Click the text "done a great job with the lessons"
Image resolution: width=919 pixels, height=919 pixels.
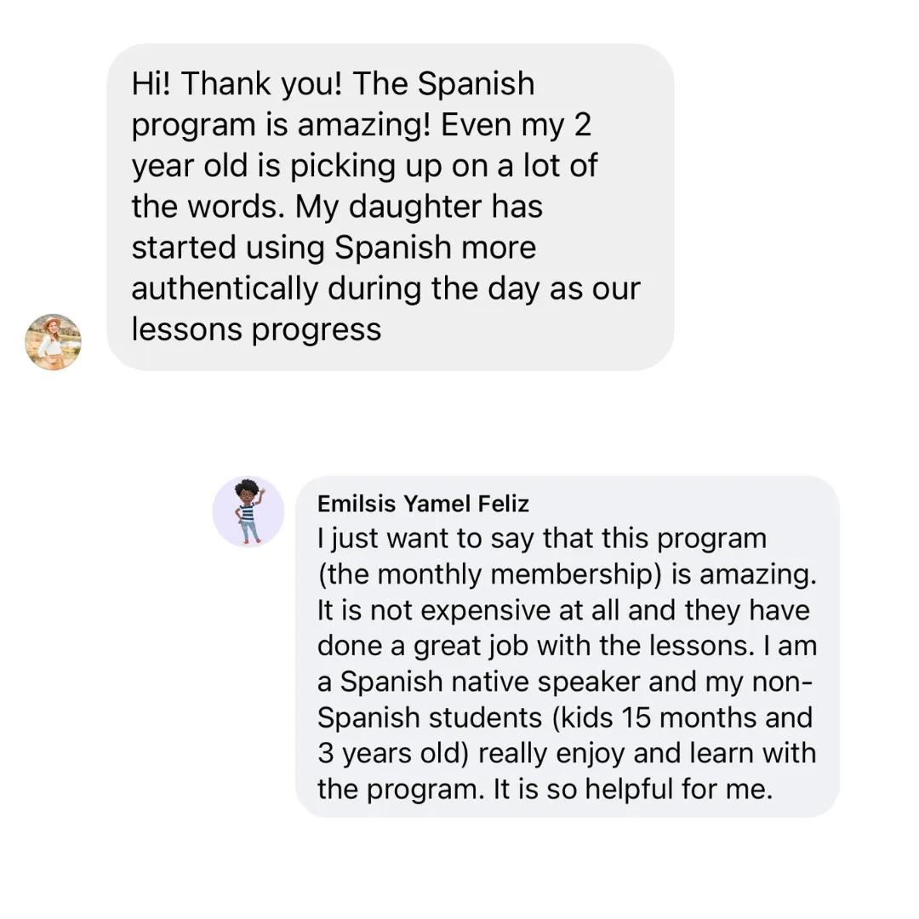(x=532, y=645)
